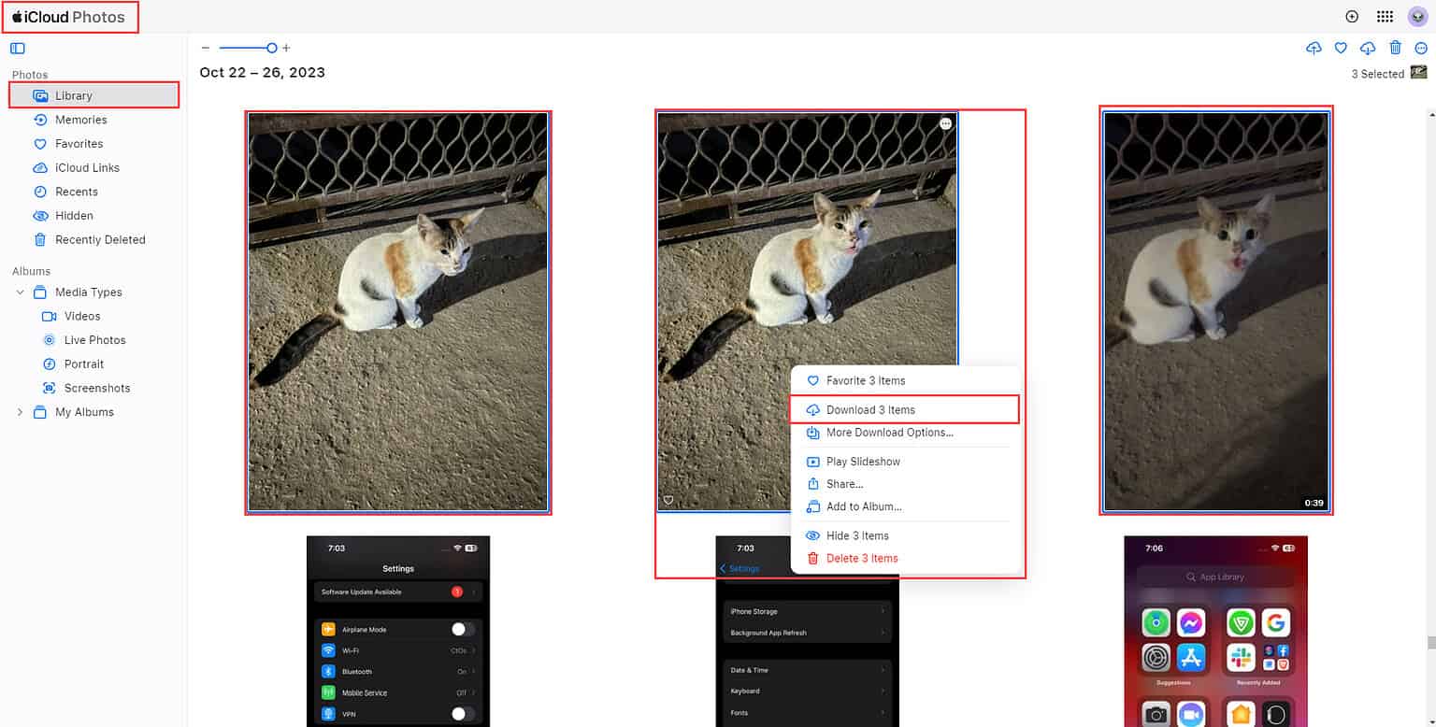Toggle the sidebar panel icon top left
The width and height of the screenshot is (1436, 727).
click(x=17, y=48)
